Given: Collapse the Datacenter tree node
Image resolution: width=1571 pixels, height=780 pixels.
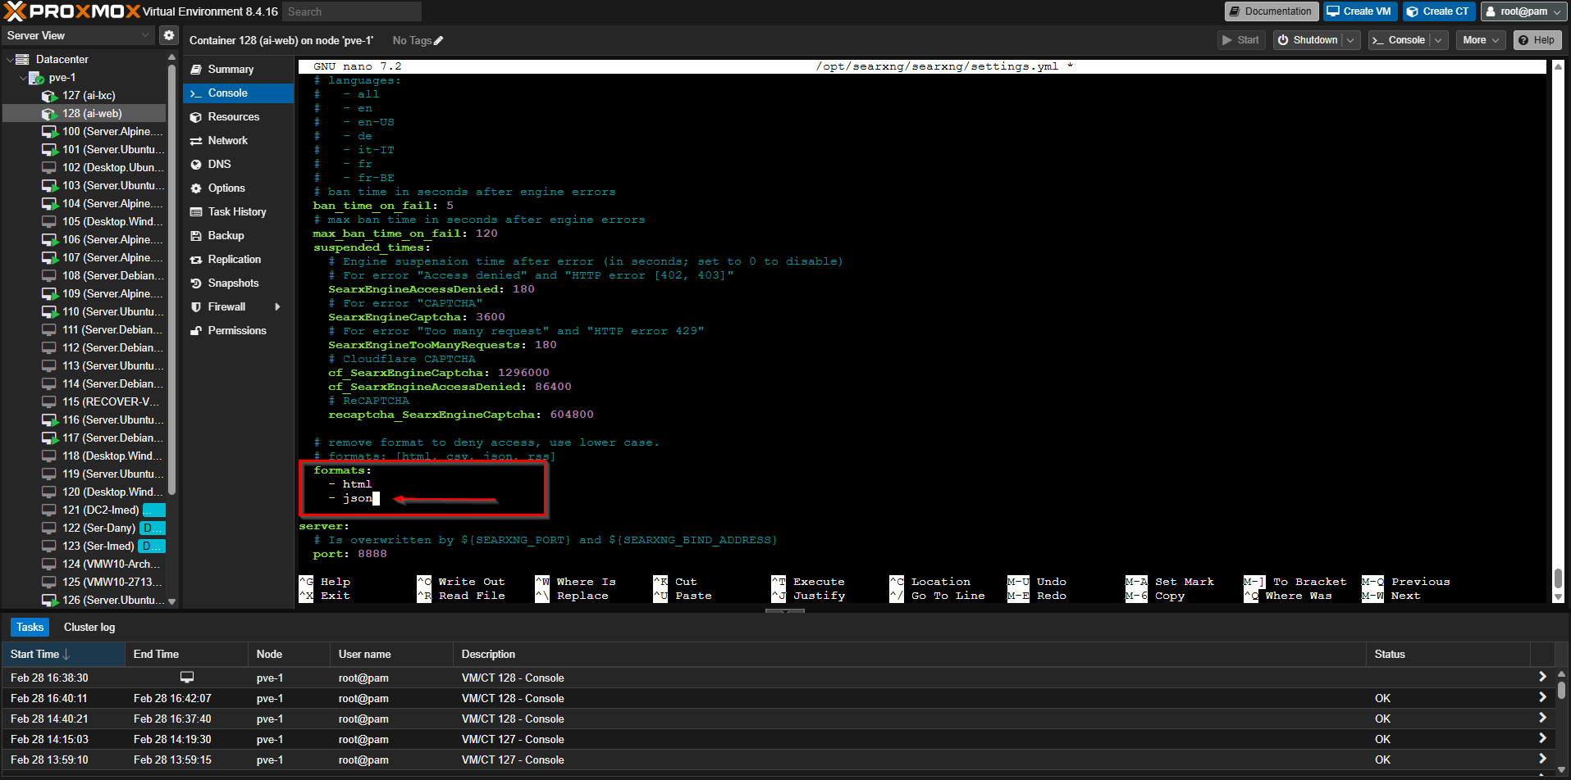Looking at the screenshot, I should 10,60.
